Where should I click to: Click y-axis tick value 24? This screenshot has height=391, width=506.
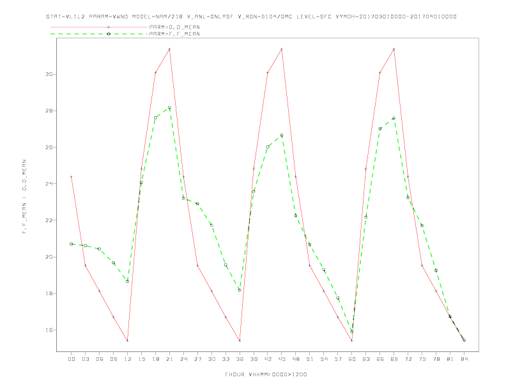(49, 184)
